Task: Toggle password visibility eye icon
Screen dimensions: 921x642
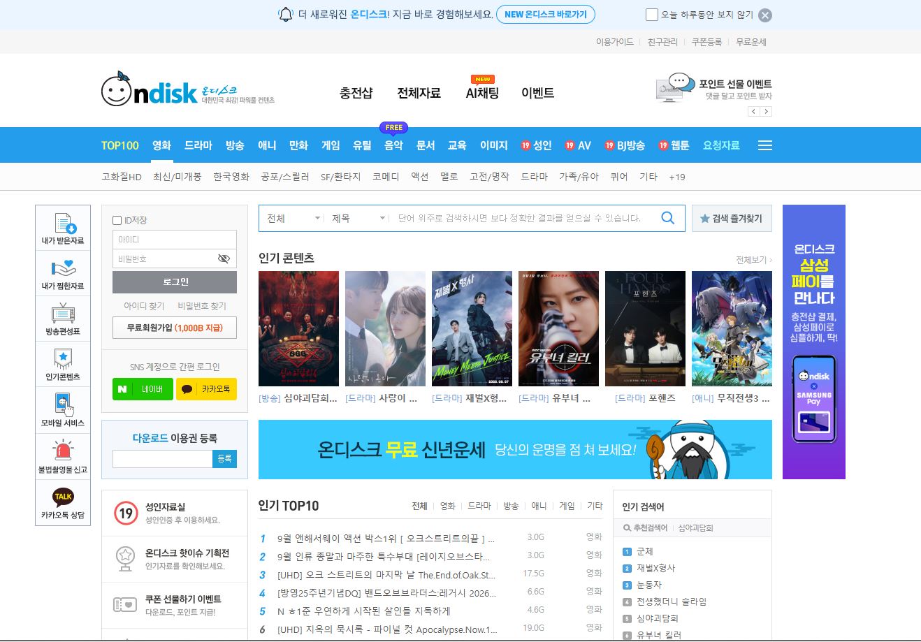Action: click(x=224, y=258)
